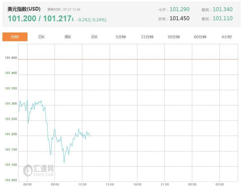Click the 最高 value 101.340
Viewport: 242px width, 191px height.
[x=223, y=9]
